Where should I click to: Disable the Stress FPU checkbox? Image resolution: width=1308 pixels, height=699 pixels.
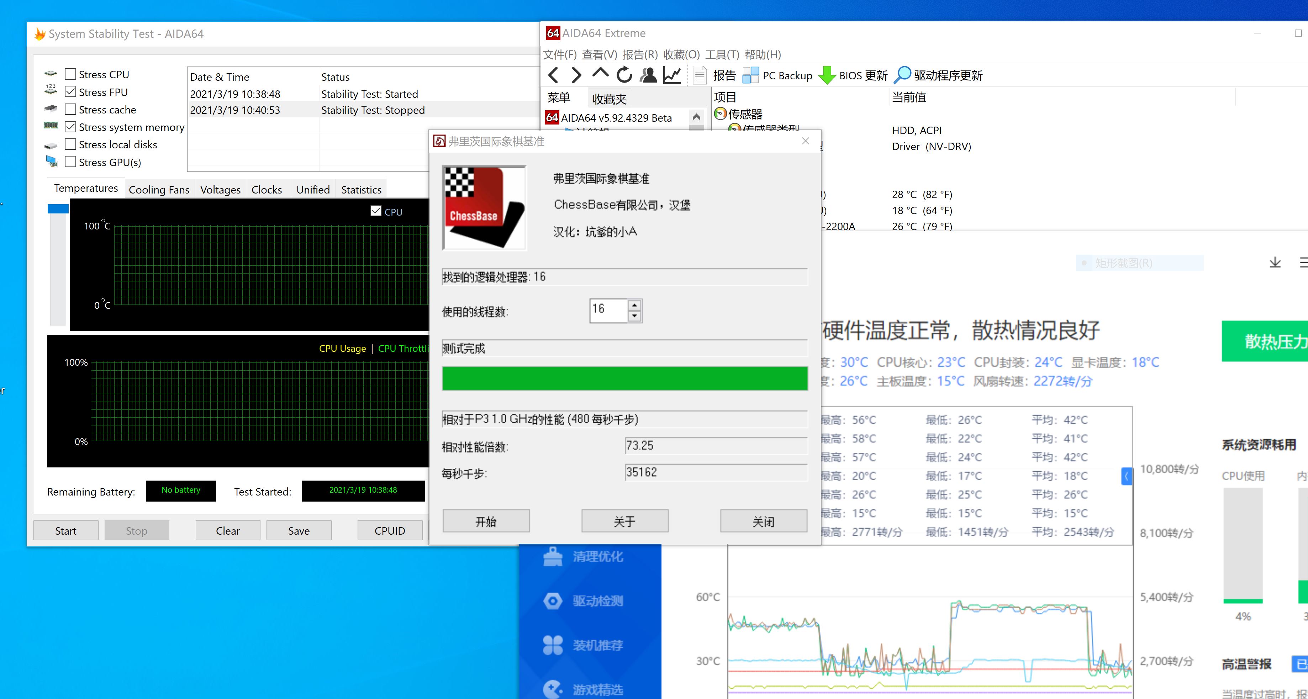70,91
